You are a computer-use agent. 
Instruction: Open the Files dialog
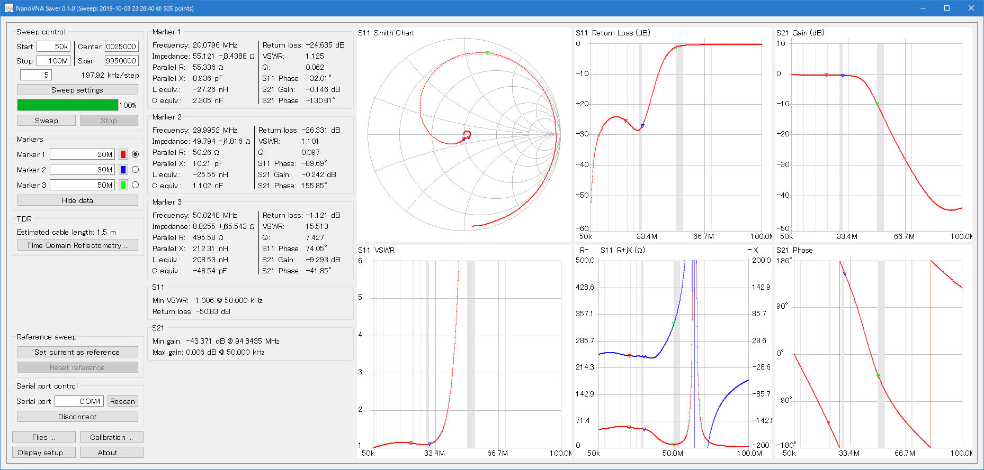click(43, 437)
